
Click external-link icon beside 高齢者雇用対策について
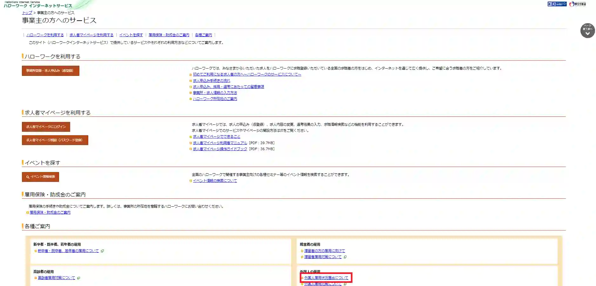click(x=78, y=278)
